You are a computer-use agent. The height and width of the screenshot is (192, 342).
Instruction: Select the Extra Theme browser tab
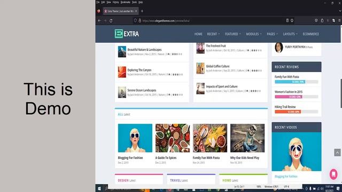coord(120,11)
